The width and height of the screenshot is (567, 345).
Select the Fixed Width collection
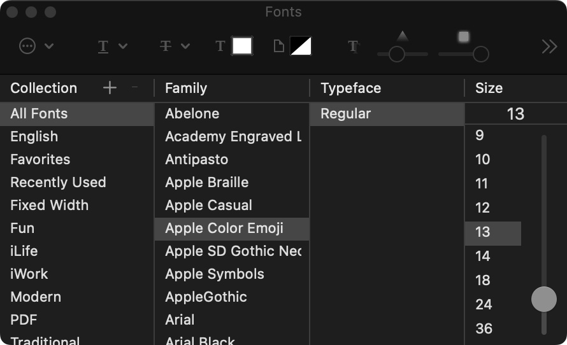click(49, 205)
